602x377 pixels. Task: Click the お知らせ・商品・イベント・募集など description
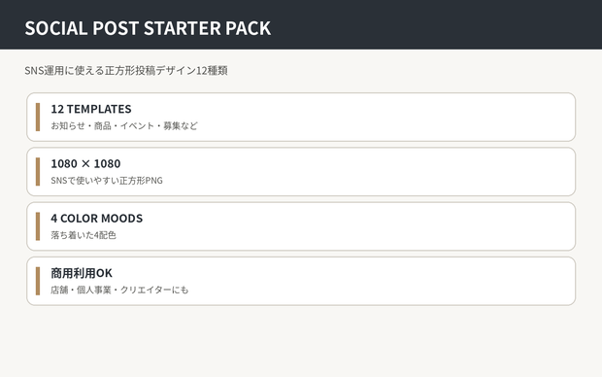[124, 125]
